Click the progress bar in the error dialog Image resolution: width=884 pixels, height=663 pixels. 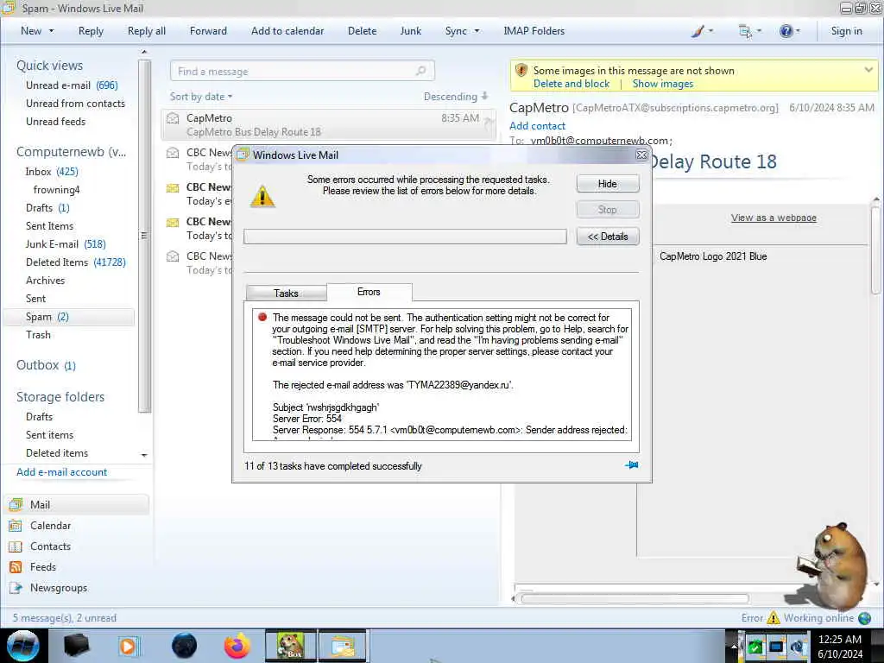405,237
